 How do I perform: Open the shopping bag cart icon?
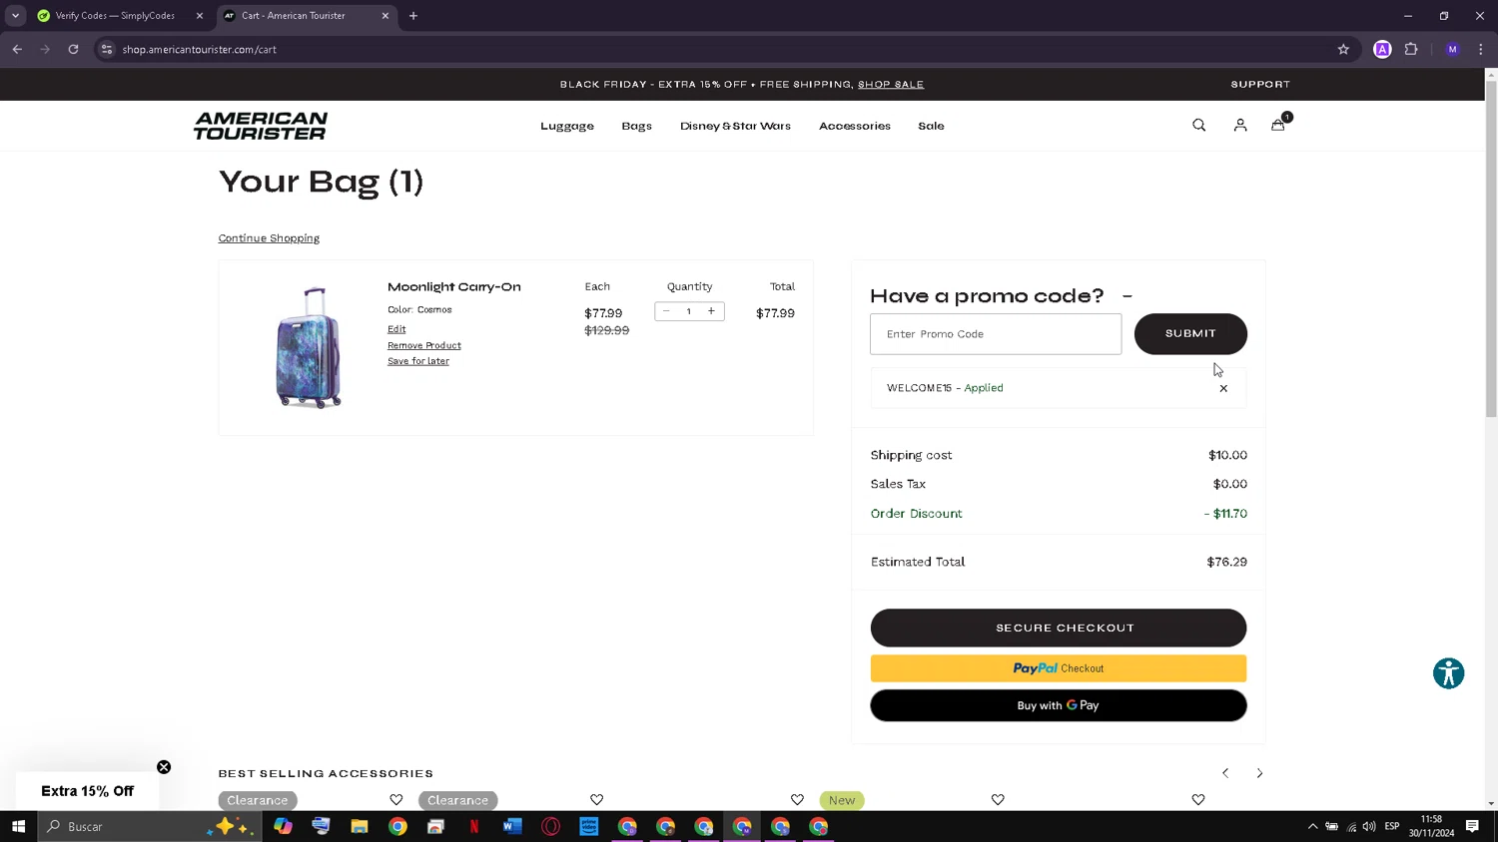[1278, 125]
